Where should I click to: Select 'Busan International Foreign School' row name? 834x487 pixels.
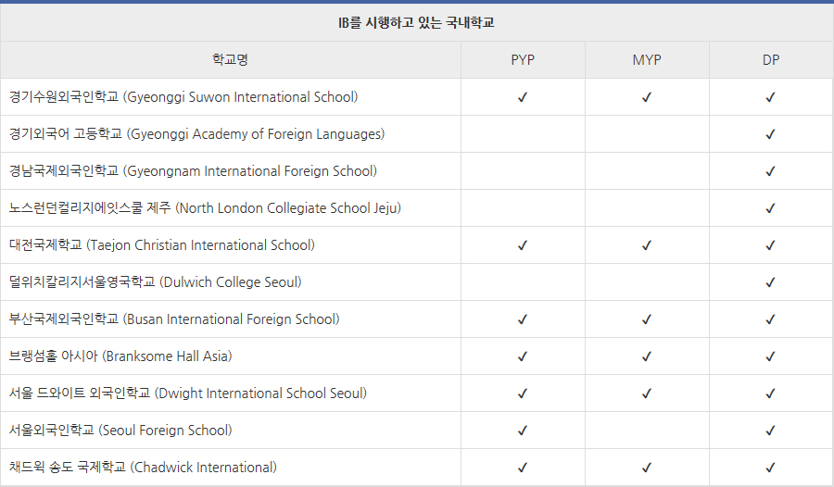[174, 319]
